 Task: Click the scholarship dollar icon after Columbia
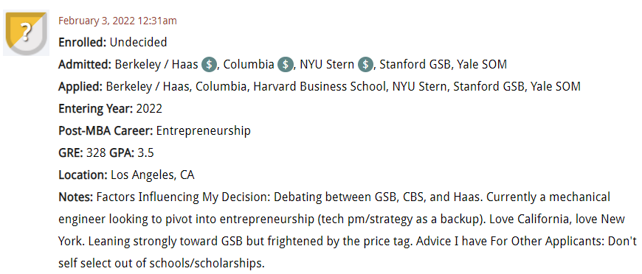tap(286, 65)
